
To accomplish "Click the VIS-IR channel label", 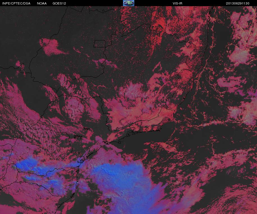I will (177, 3).
